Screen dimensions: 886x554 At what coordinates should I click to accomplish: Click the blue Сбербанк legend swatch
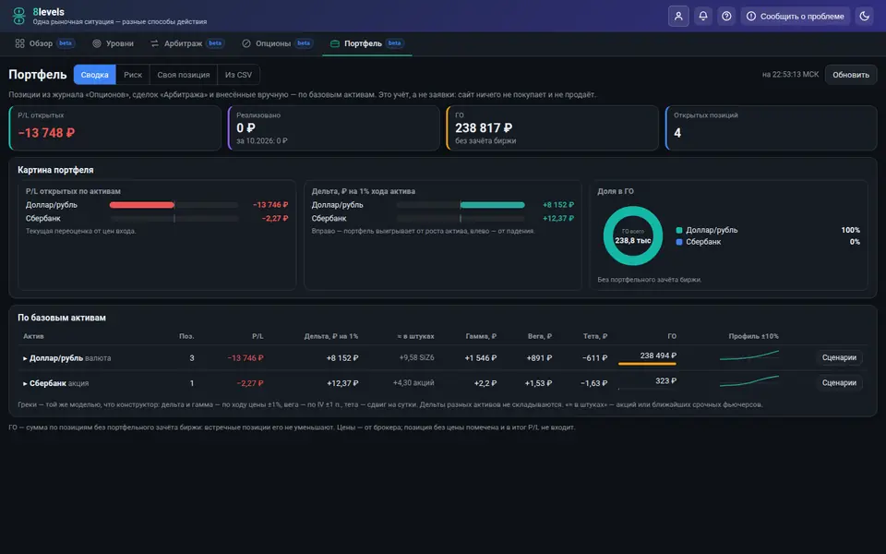[x=679, y=242]
